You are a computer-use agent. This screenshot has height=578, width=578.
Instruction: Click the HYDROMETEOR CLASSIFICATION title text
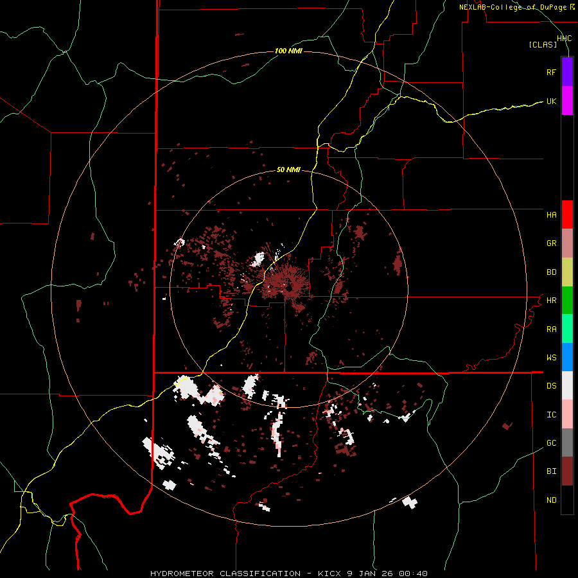(225, 574)
